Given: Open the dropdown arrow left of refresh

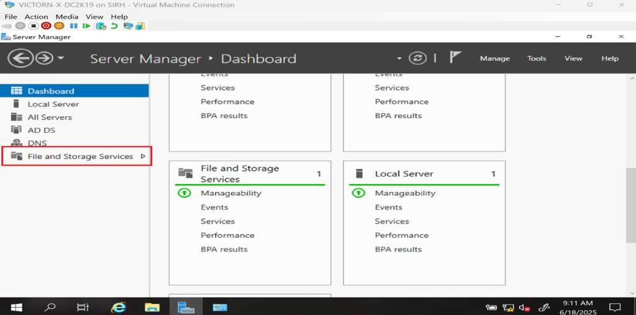Looking at the screenshot, I should coord(399,58).
